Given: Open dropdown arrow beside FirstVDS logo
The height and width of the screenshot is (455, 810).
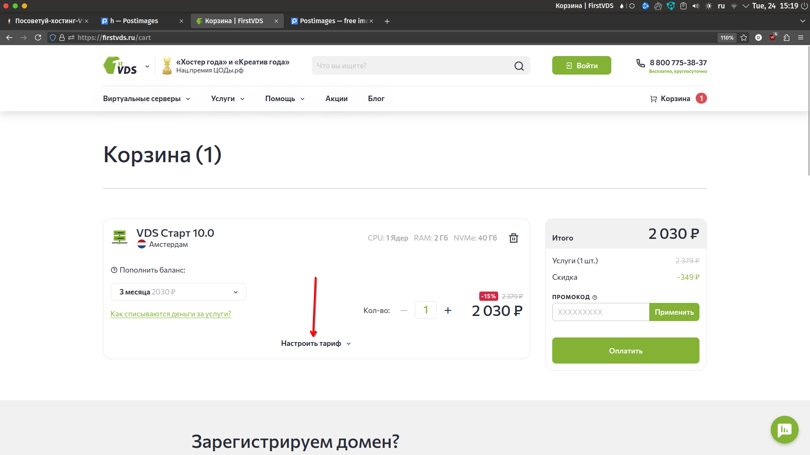Looking at the screenshot, I should coord(147,66).
